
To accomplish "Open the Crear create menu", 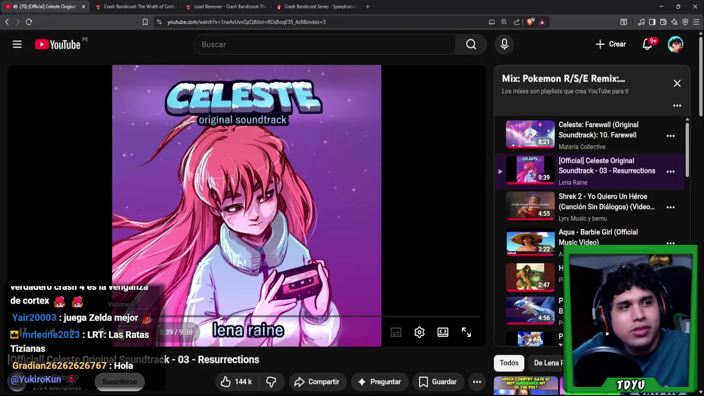I will coord(610,45).
